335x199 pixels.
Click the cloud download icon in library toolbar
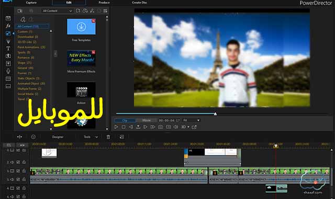tap(85, 10)
